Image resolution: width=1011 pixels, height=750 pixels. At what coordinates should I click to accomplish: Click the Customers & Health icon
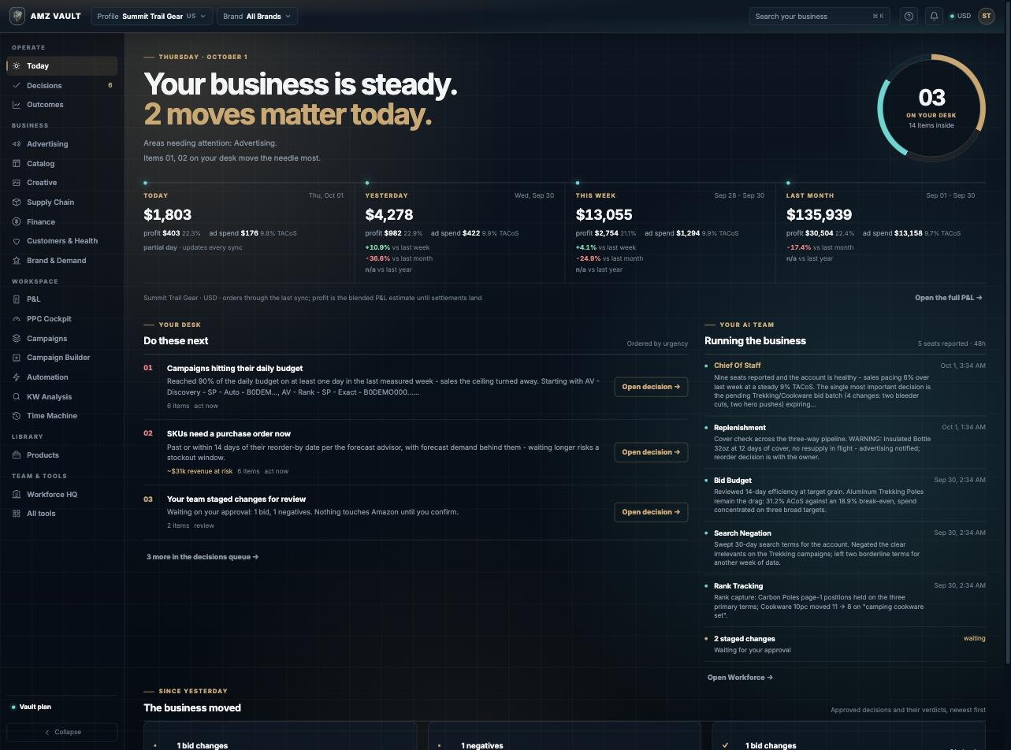pos(17,241)
